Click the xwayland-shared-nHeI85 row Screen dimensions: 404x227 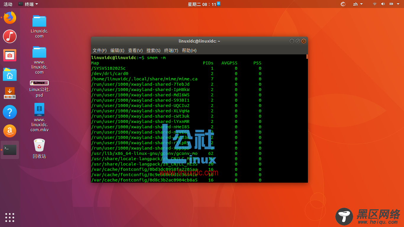click(176, 127)
